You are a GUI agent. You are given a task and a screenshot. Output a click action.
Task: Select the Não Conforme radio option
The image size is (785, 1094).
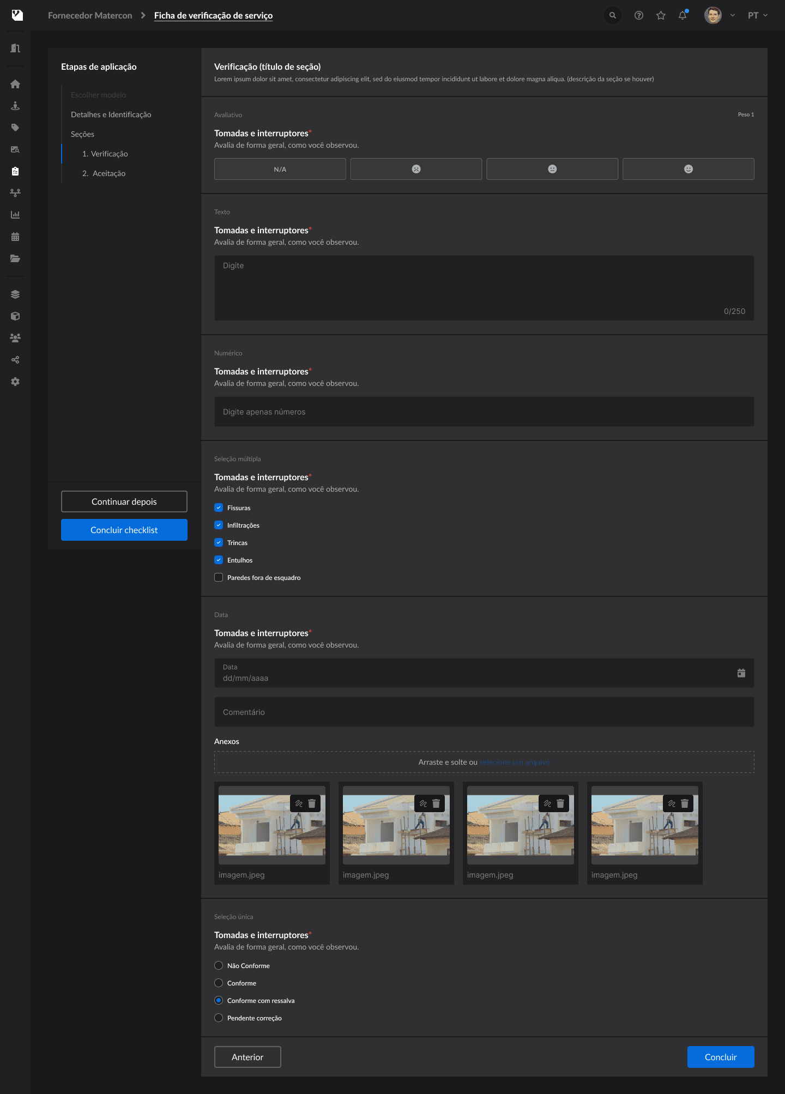[x=219, y=965]
